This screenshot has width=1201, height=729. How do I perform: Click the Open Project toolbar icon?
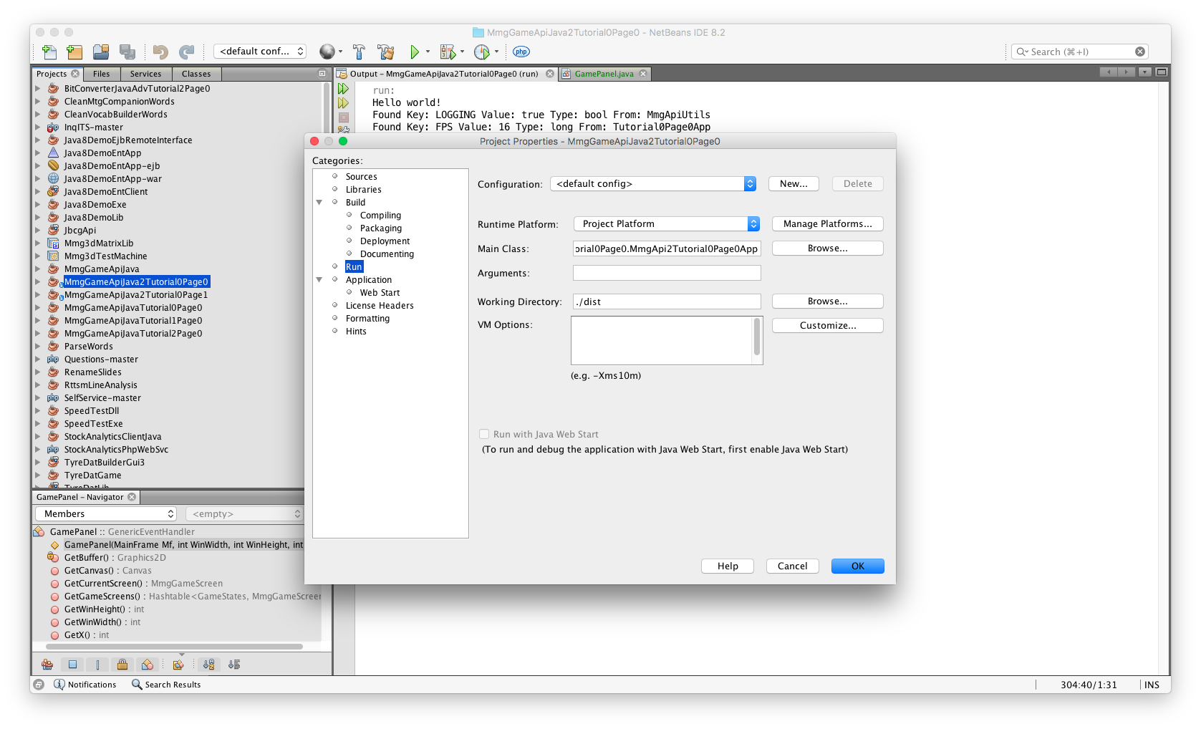click(x=101, y=52)
